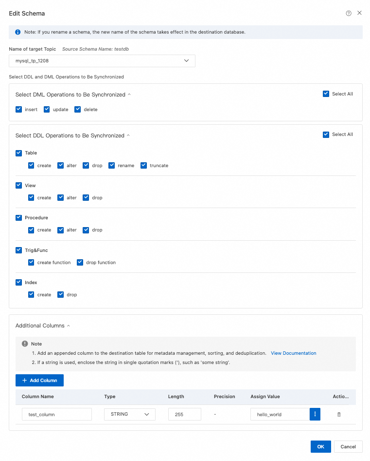Viewport: 370px width, 461px height.
Task: Collapse the Additional Columns section
Action: [69, 326]
